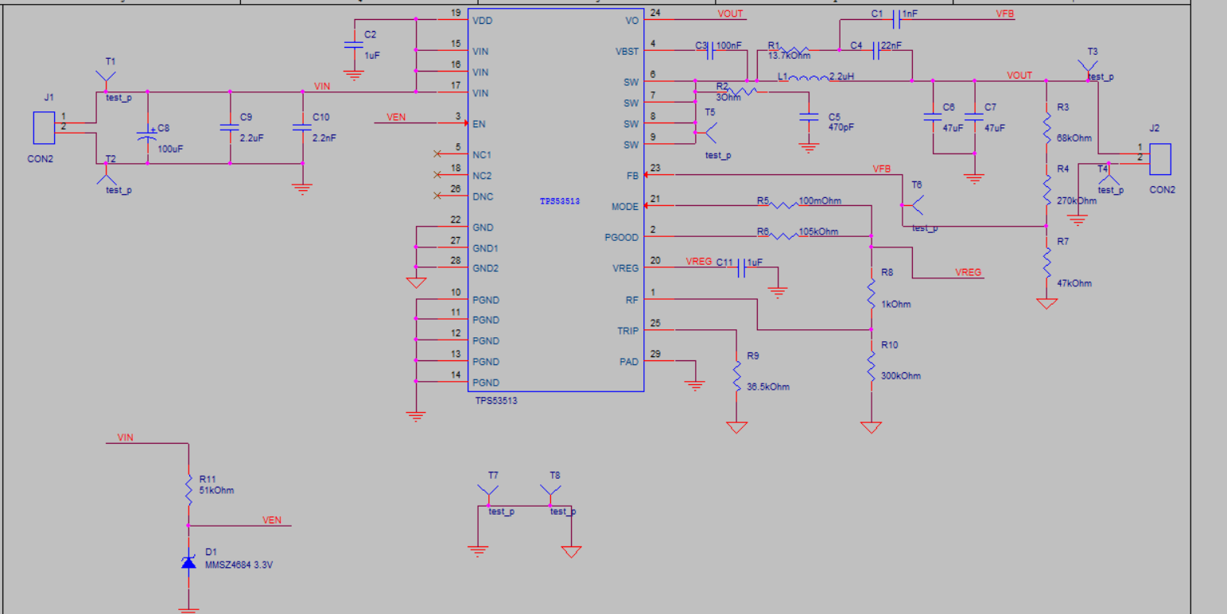The width and height of the screenshot is (1227, 614).
Task: Click the T7 test point symbol
Action: pos(487,495)
